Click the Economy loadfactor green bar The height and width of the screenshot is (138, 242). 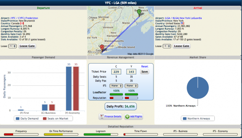[131, 94]
